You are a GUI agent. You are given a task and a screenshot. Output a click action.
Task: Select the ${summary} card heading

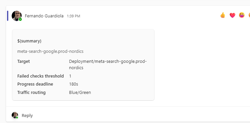pos(29,41)
